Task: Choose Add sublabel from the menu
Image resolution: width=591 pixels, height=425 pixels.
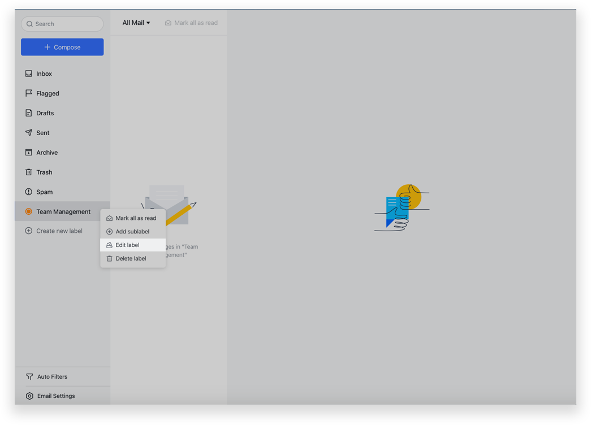Action: point(131,231)
